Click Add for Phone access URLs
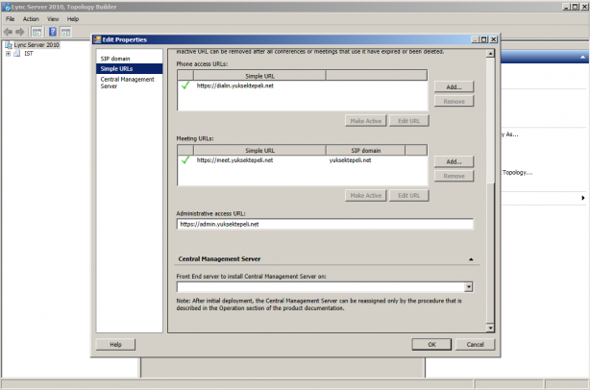 click(454, 86)
